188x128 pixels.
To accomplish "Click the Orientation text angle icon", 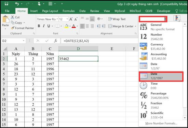I will [99, 19].
